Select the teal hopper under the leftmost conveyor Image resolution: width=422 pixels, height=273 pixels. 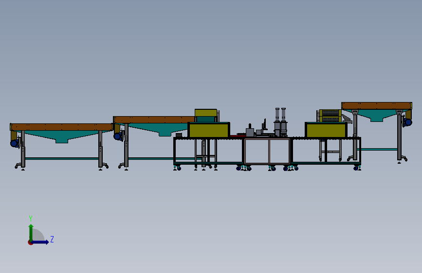pos(62,137)
